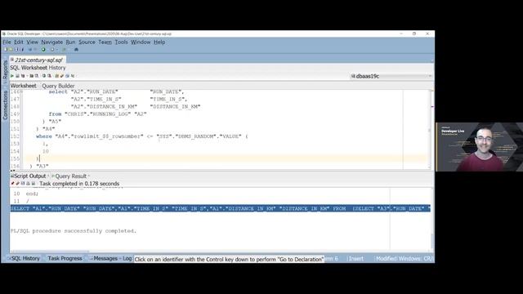Click the Commit icon in worksheet toolbar
This screenshot has width=523, height=294.
(44, 76)
